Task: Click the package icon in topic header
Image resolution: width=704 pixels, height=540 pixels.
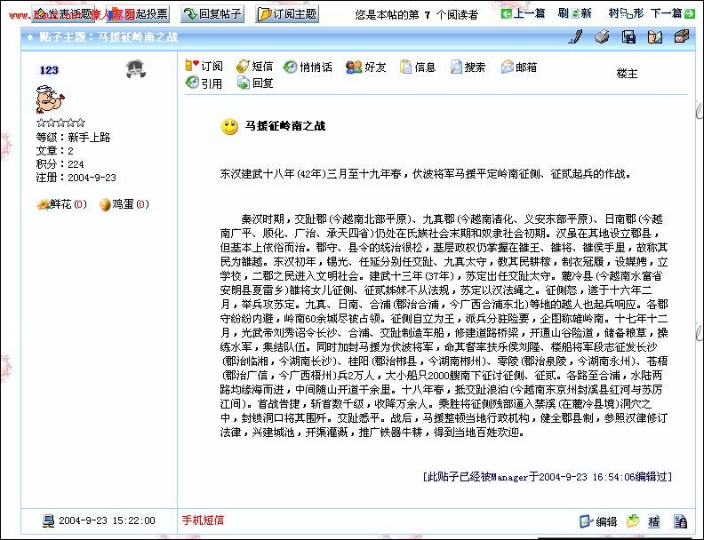Action: (681, 37)
